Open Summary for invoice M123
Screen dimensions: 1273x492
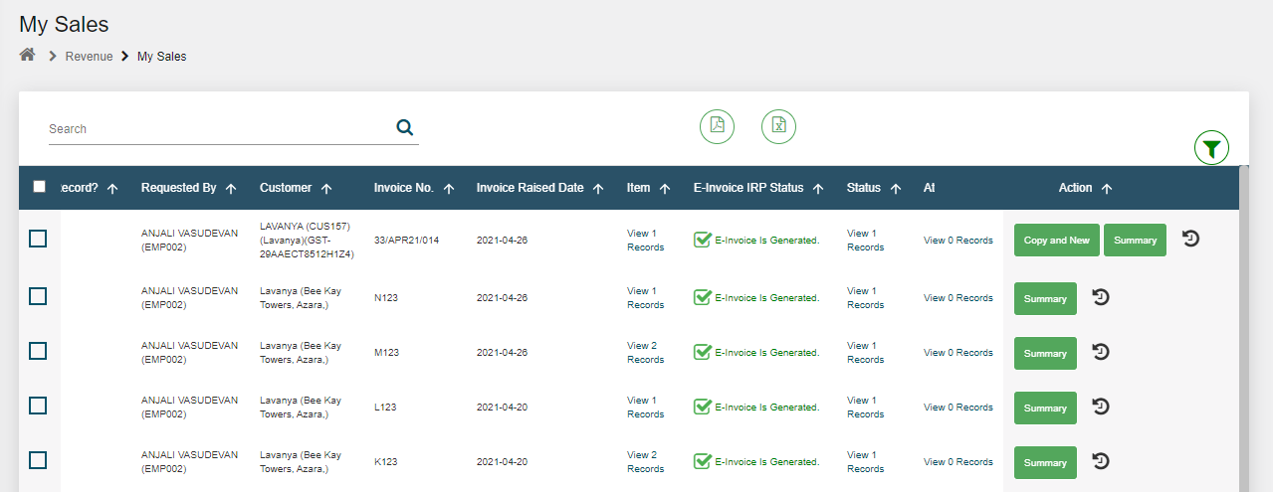coord(1045,353)
